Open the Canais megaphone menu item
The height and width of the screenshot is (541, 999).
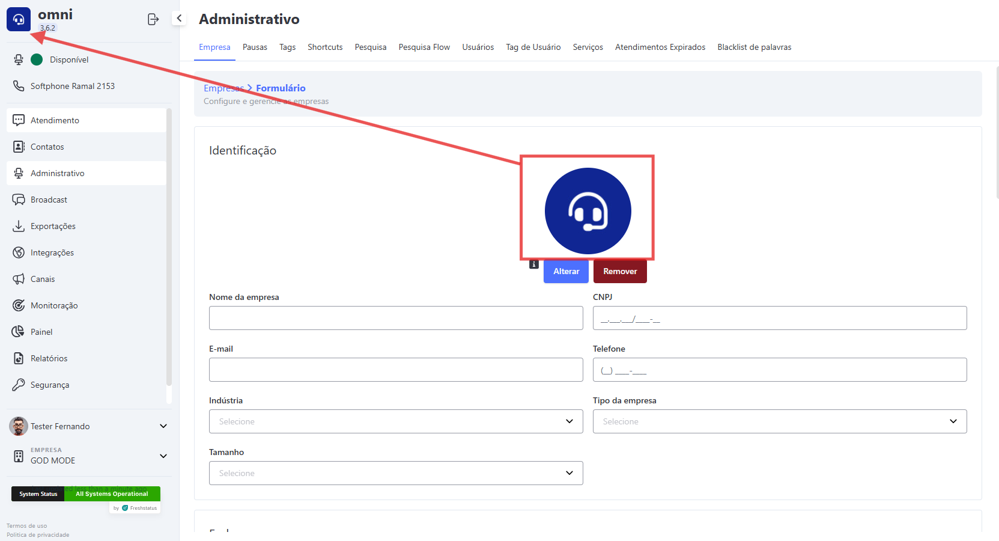42,279
